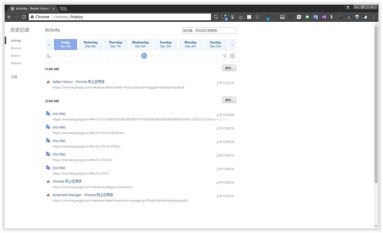Open the Google Translate extension icon
The height and width of the screenshot is (233, 383).
point(315,17)
